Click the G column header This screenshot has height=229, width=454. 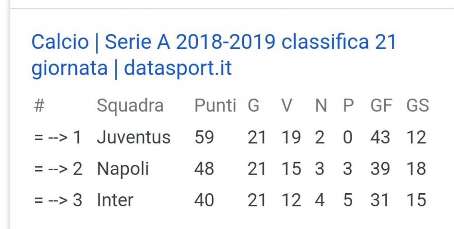click(253, 105)
